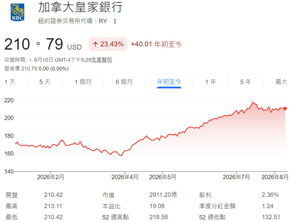Select the 1 天 range tab

pyautogui.click(x=10, y=81)
